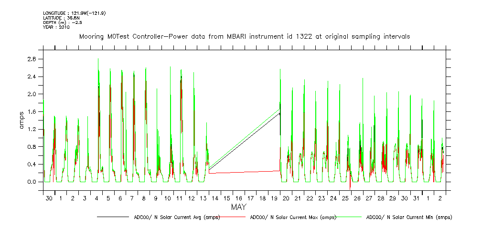Select the Solar Current Avg legend label

(177, 217)
